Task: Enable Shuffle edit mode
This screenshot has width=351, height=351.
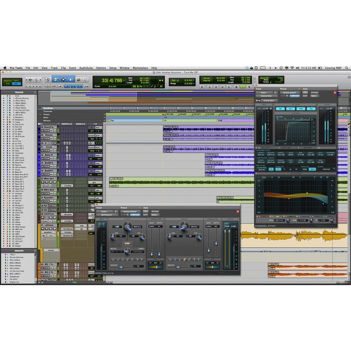Action: (x=8, y=81)
